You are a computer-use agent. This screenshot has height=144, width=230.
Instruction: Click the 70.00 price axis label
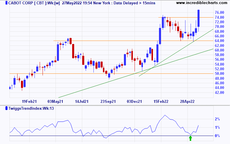[x=219, y=26]
